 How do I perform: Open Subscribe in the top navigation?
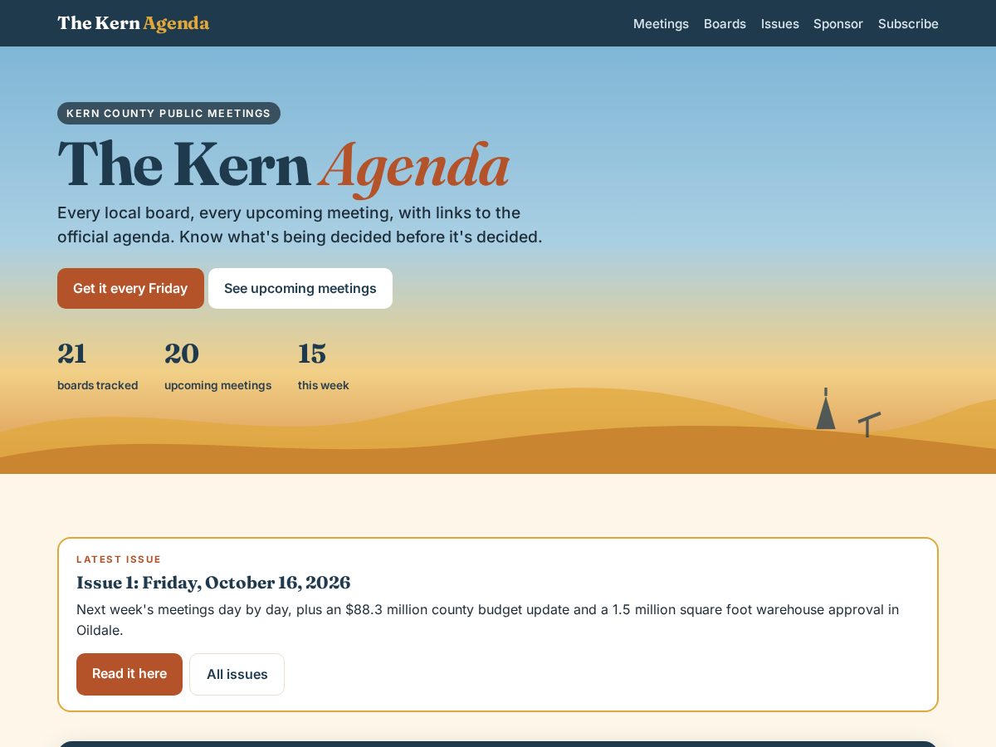pos(908,24)
